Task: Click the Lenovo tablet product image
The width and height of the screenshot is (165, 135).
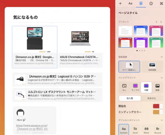Action: tap(35, 38)
